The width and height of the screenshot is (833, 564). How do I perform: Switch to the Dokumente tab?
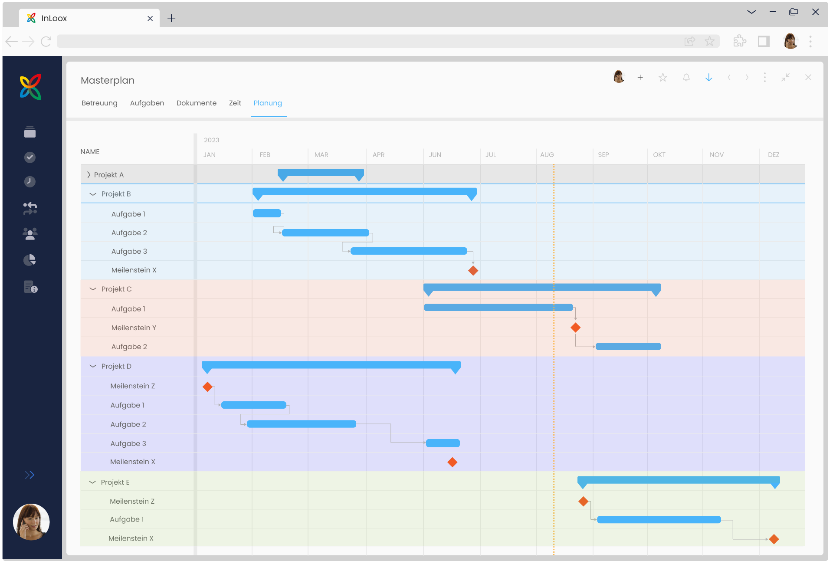[x=196, y=103]
